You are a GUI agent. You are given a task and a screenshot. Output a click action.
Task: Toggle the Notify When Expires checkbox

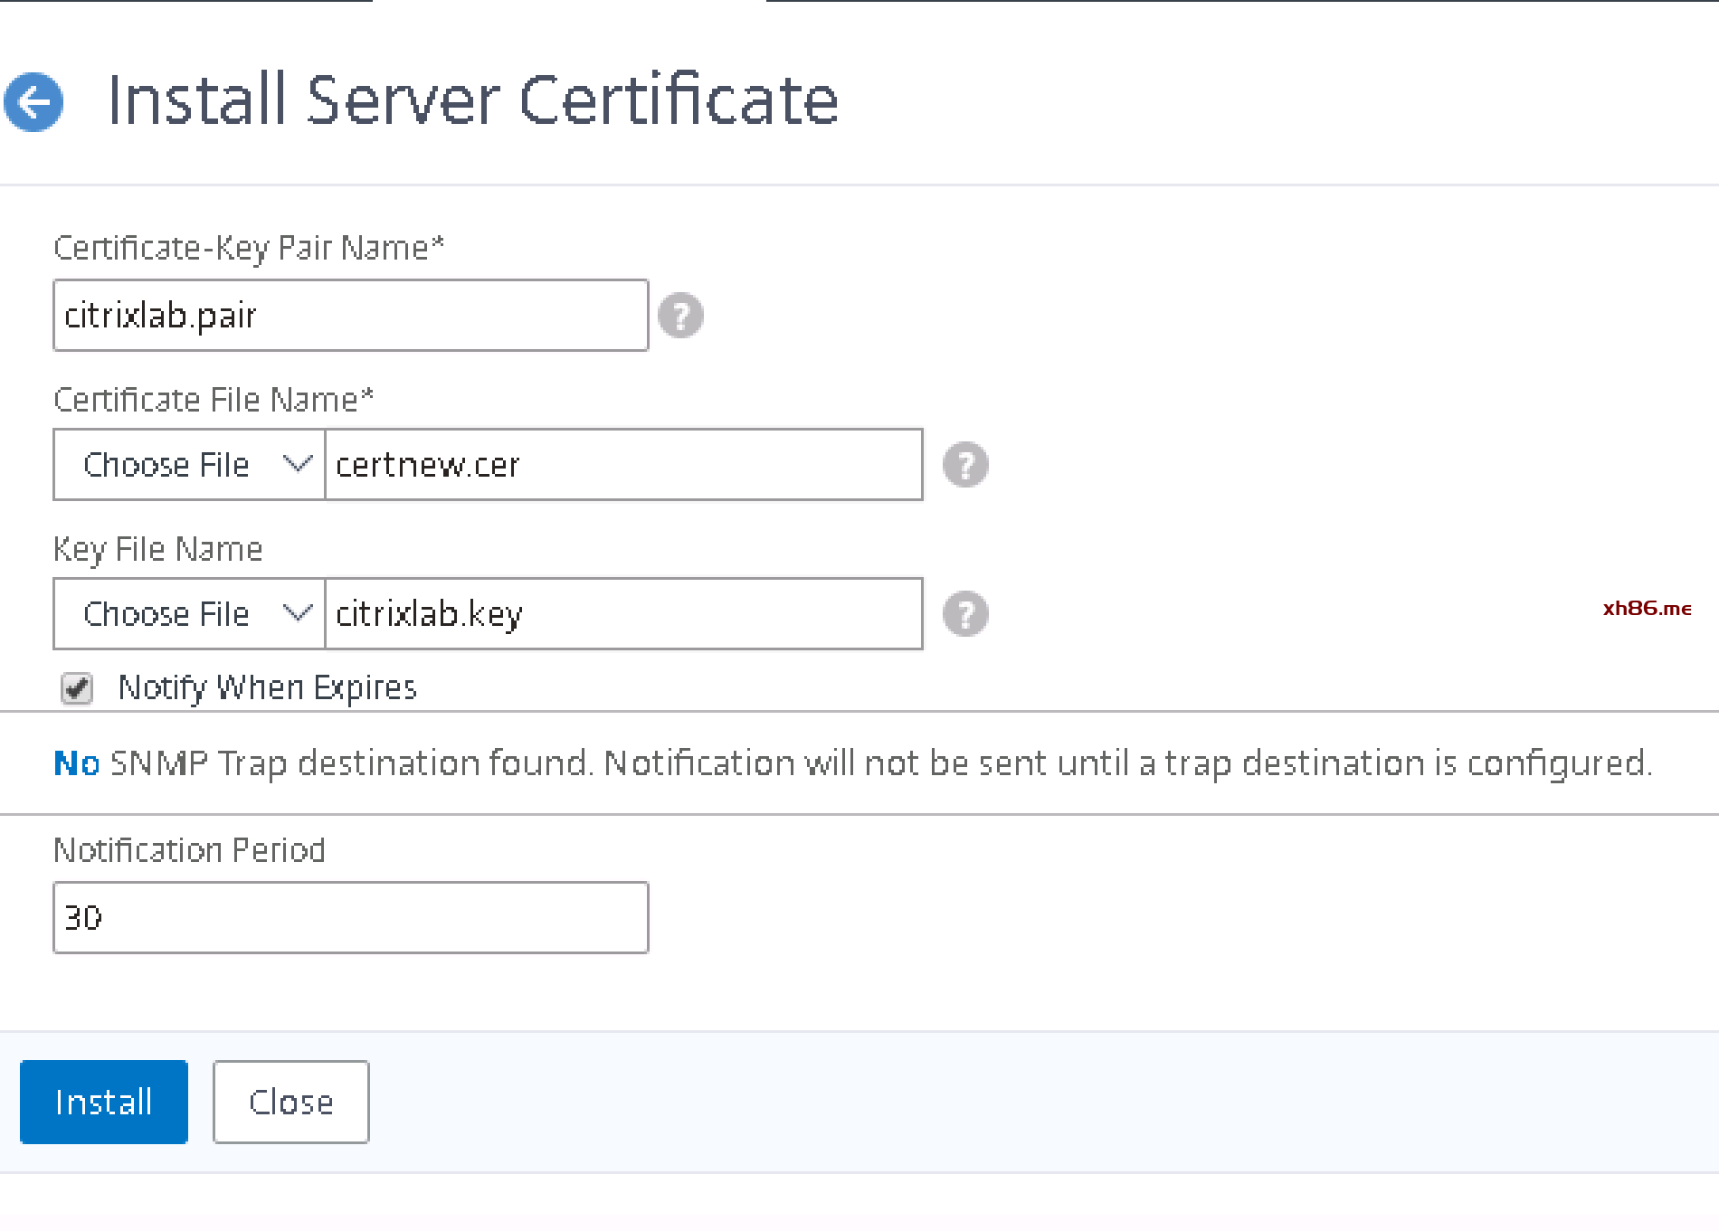[77, 688]
